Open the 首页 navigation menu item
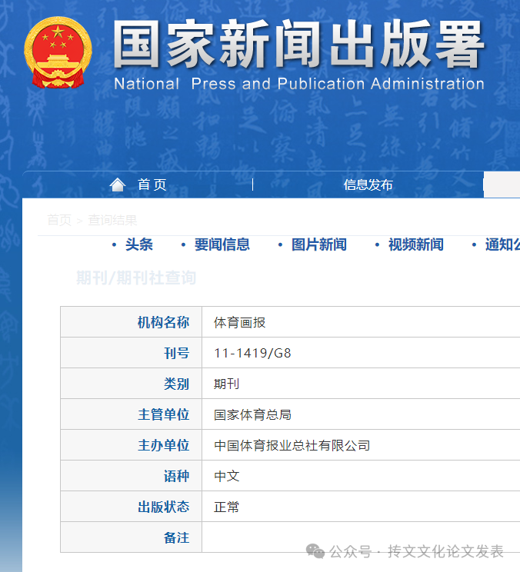 152,185
